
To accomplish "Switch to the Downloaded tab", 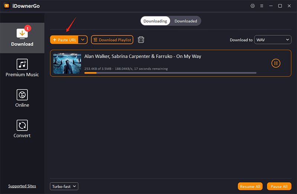I will pos(186,21).
